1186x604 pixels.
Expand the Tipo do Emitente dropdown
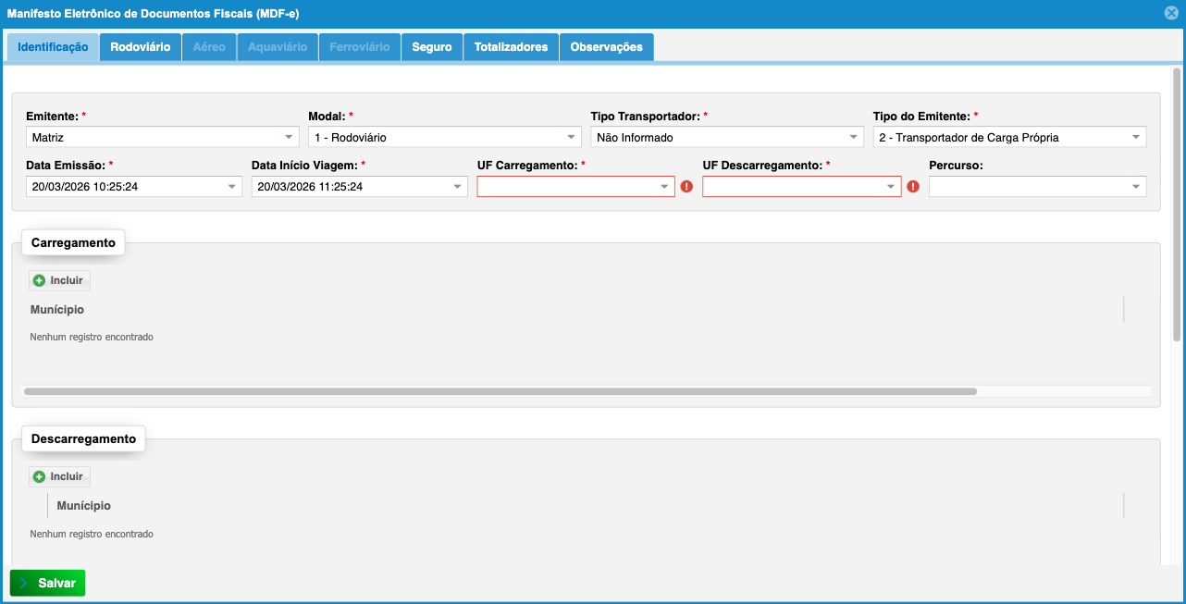[x=1136, y=137]
